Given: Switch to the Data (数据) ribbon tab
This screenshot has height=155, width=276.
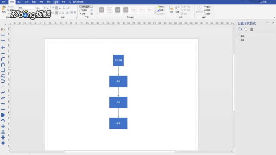Looking at the screenshot, I should 34,2.
